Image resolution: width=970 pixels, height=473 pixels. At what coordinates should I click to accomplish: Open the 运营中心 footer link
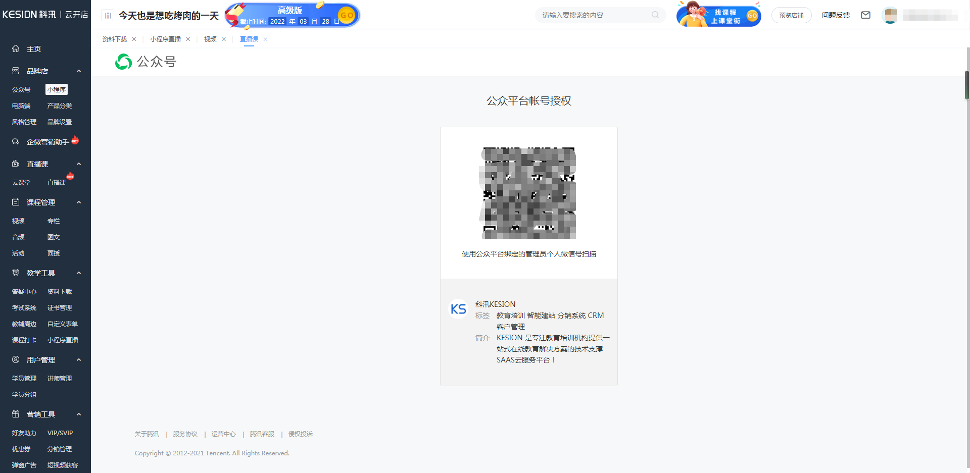223,434
